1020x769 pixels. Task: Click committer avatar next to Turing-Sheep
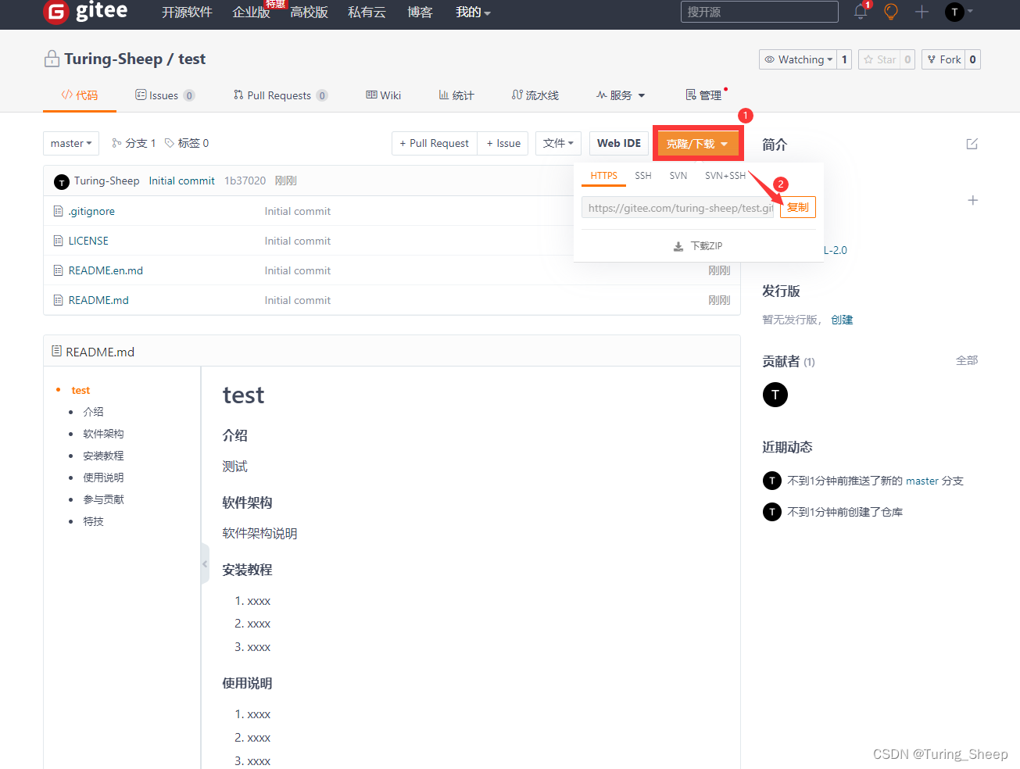coord(62,182)
